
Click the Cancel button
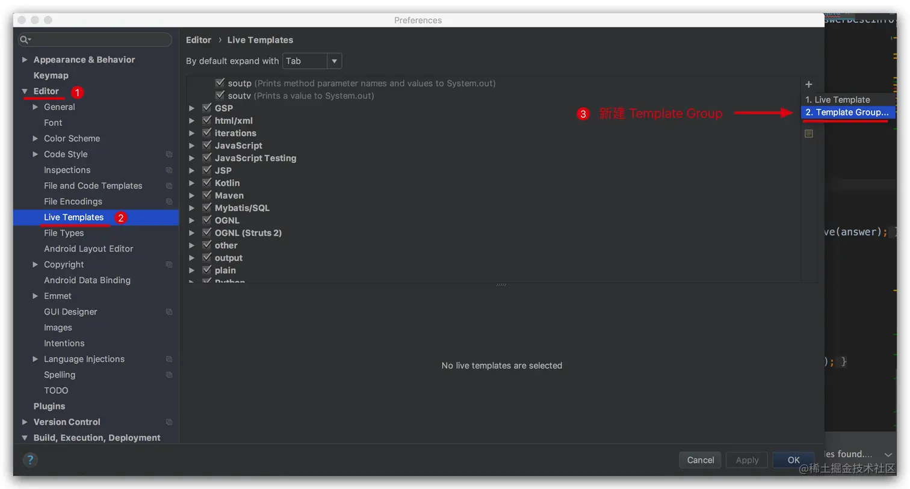coord(701,460)
